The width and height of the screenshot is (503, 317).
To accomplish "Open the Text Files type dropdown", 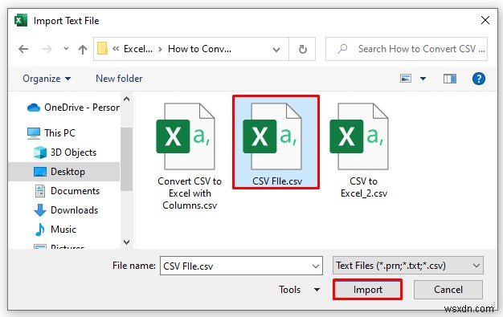I will (x=407, y=266).
